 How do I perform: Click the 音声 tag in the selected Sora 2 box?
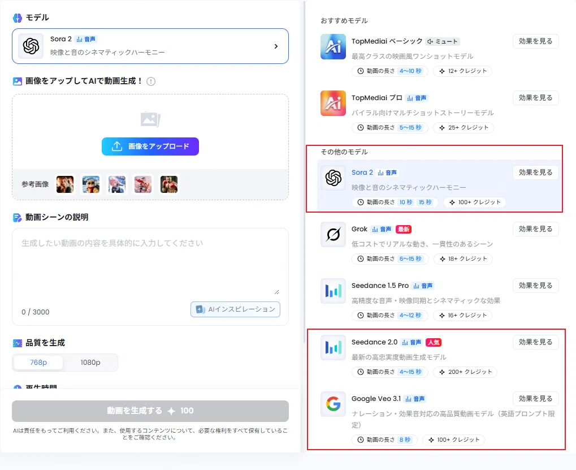coord(86,39)
